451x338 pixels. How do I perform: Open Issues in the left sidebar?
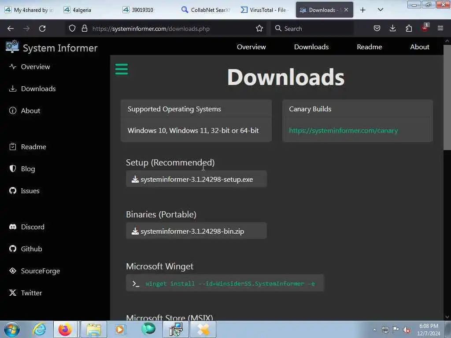(24, 191)
